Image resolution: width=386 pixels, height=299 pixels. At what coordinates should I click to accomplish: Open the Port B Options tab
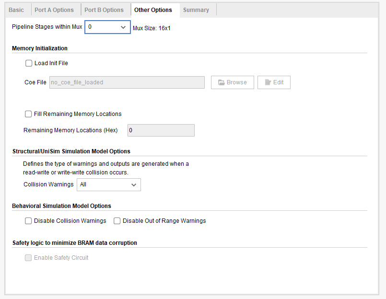coord(104,10)
